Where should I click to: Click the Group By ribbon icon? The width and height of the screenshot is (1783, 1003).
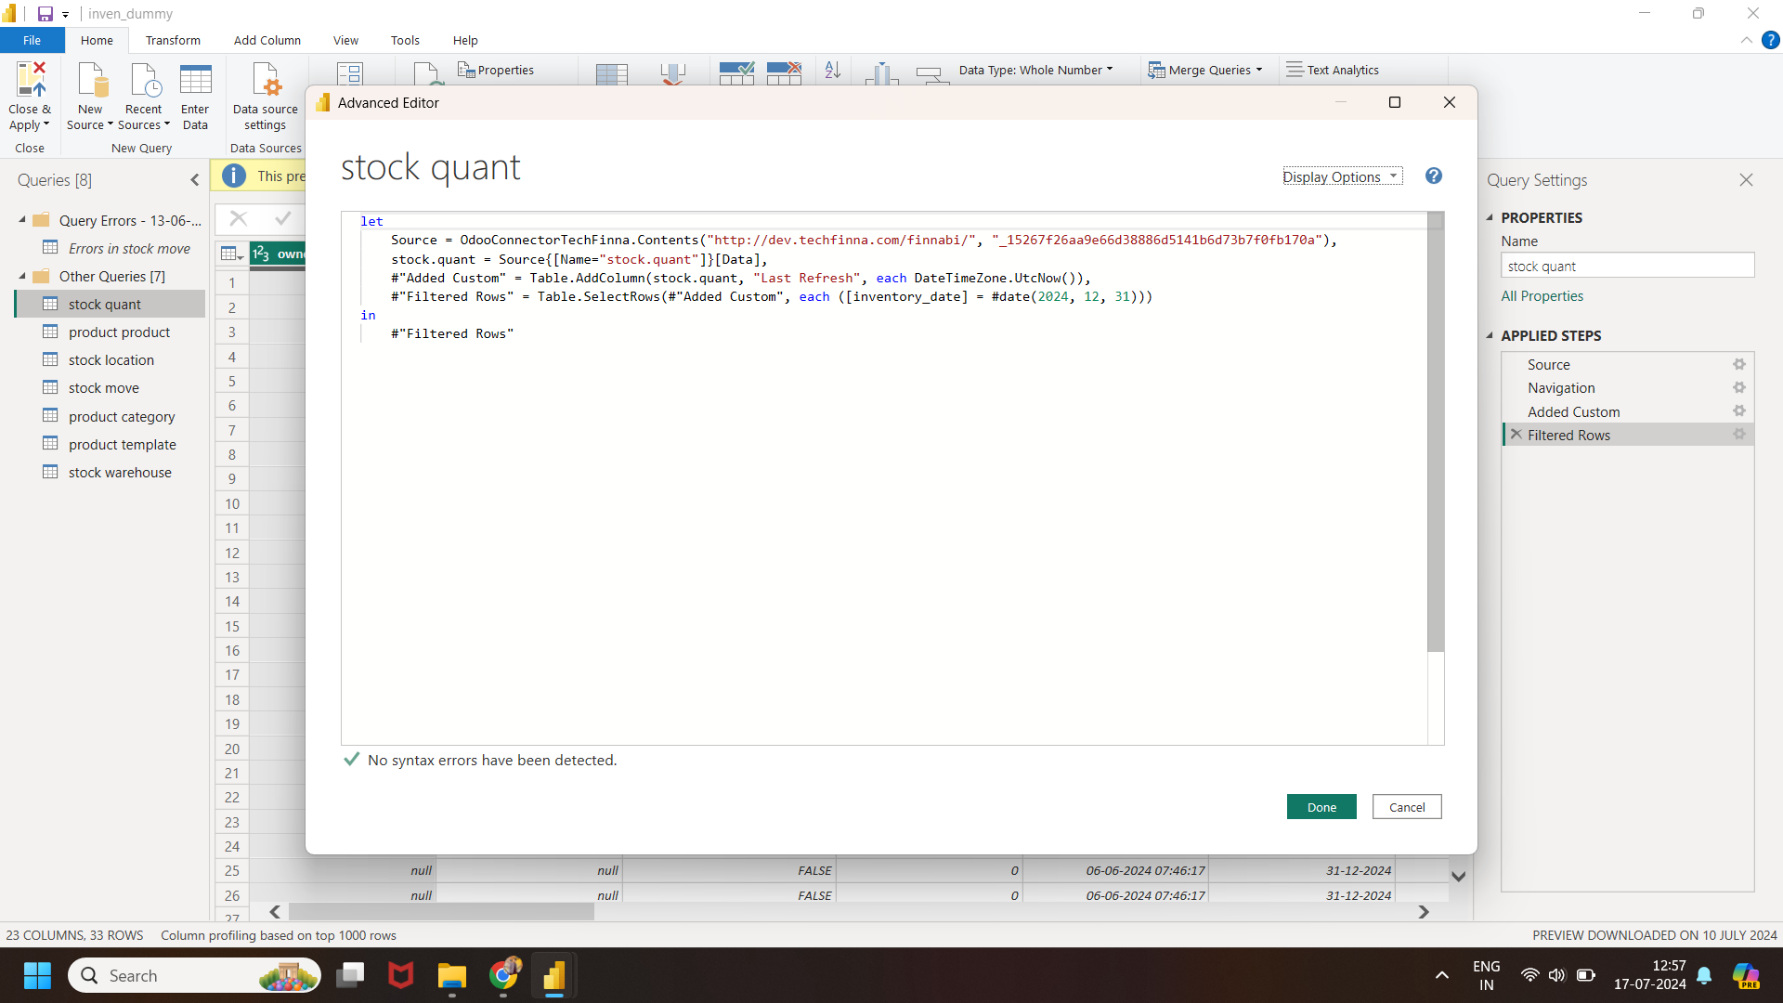pyautogui.click(x=932, y=75)
